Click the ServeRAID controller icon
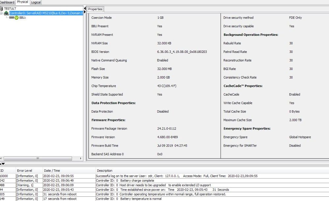The height and width of the screenshot is (201, 329). click(6, 13)
